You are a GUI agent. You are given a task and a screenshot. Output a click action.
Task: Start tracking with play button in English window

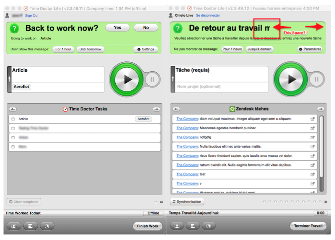tap(127, 80)
